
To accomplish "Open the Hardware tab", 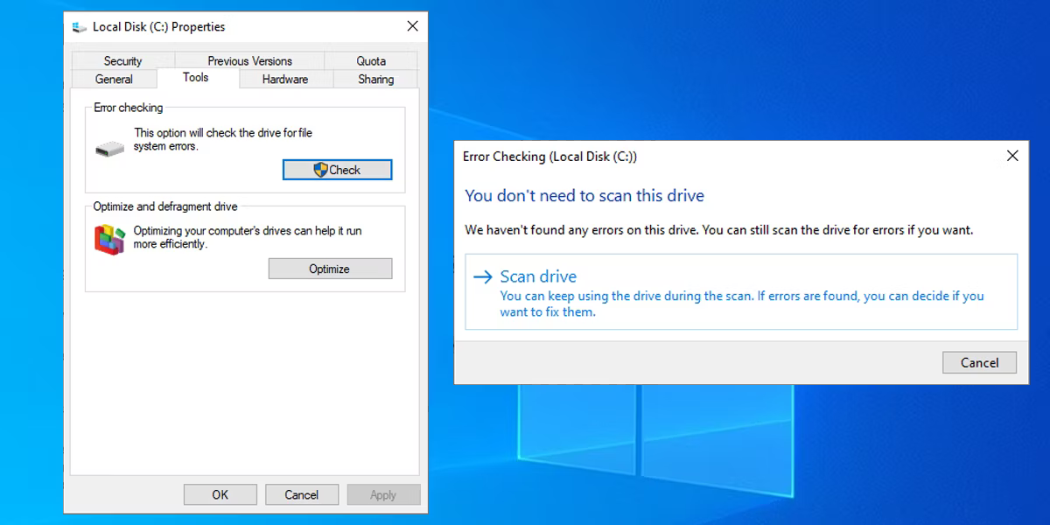I will coord(285,79).
